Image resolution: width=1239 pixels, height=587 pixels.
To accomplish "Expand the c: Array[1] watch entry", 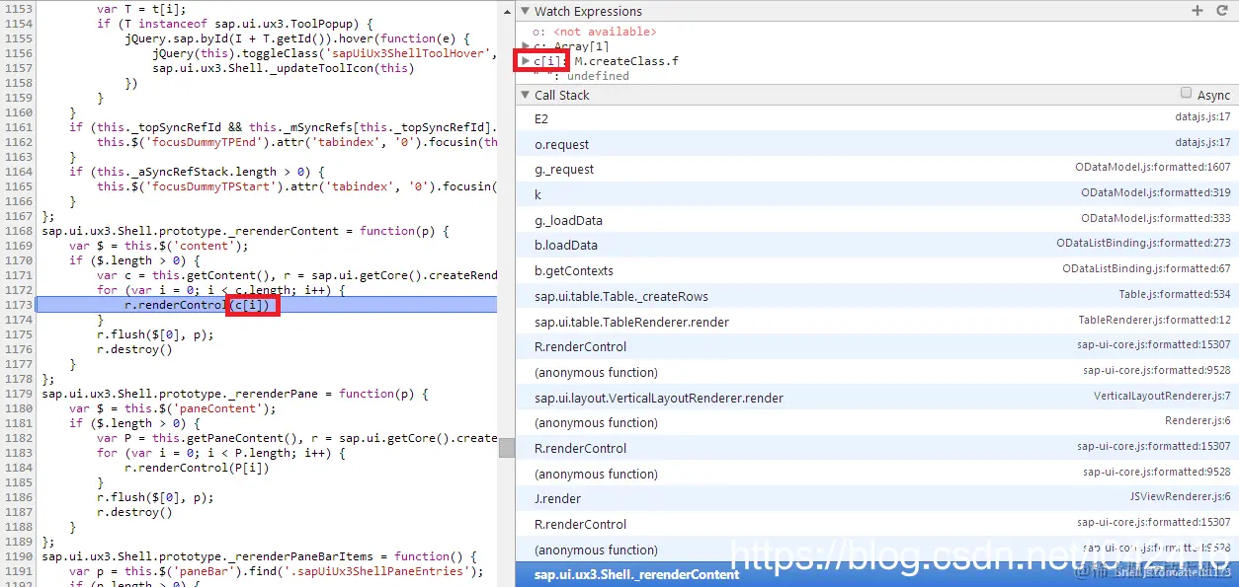I will [x=526, y=46].
